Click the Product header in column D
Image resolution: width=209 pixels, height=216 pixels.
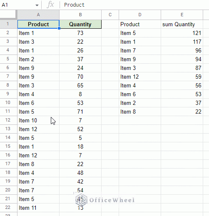click(140, 24)
